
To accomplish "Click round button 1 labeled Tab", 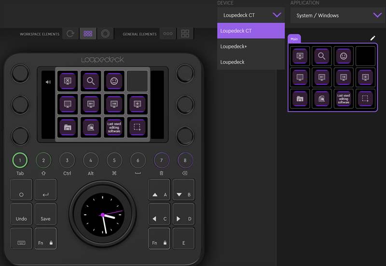I will [20, 160].
